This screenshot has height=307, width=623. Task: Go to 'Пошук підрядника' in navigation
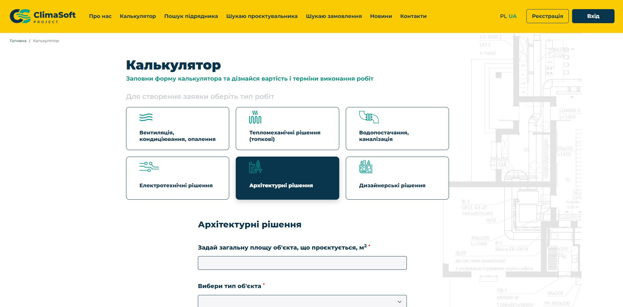[x=191, y=16]
